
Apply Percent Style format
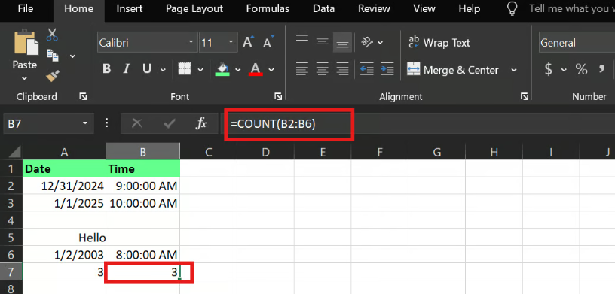tap(581, 70)
